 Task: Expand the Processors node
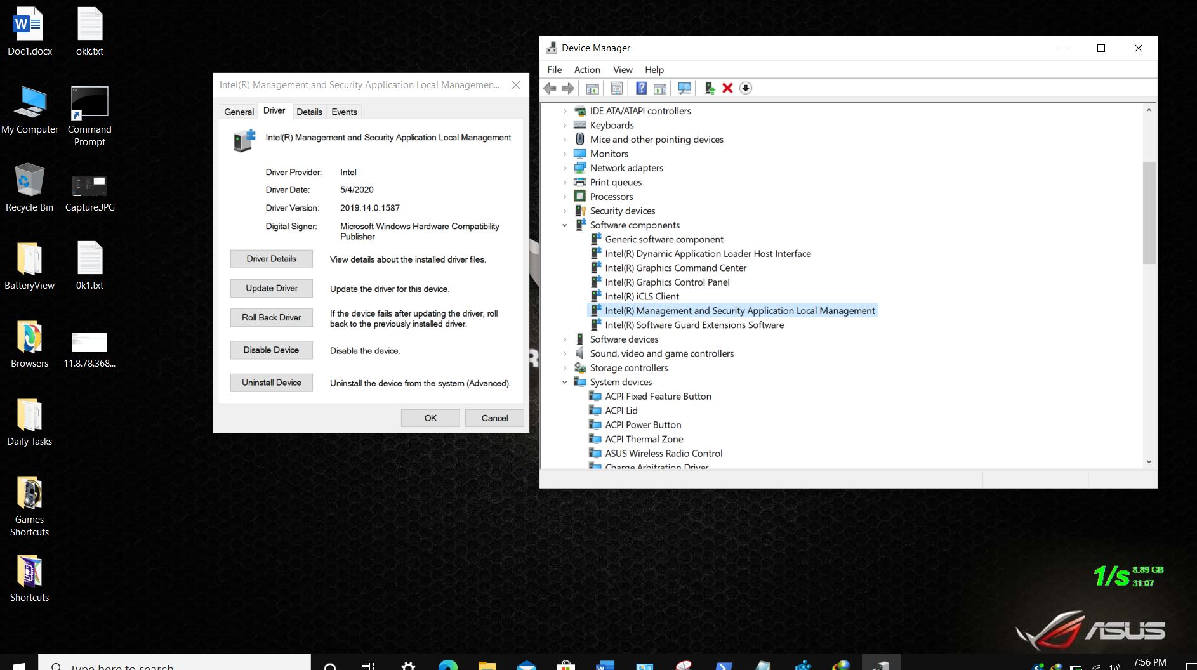tap(565, 197)
